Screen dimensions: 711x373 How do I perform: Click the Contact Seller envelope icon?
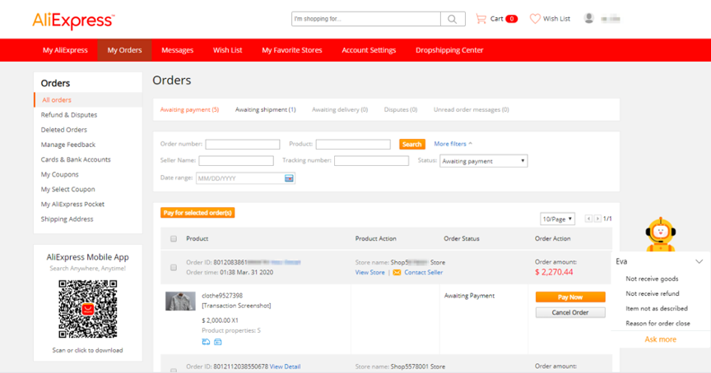pyautogui.click(x=397, y=273)
